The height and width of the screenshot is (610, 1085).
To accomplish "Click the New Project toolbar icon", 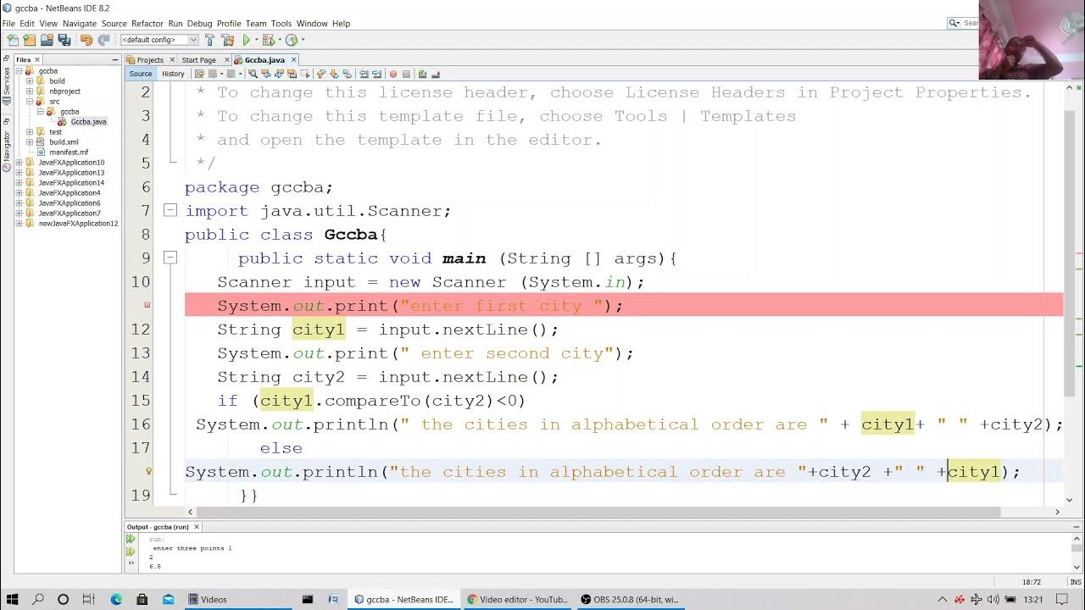I will pyautogui.click(x=30, y=40).
